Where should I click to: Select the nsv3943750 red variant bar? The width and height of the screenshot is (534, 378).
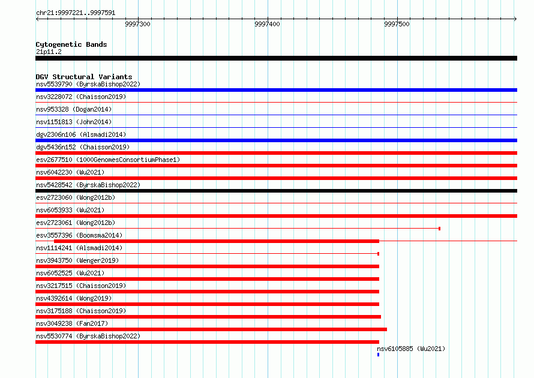[208, 266]
